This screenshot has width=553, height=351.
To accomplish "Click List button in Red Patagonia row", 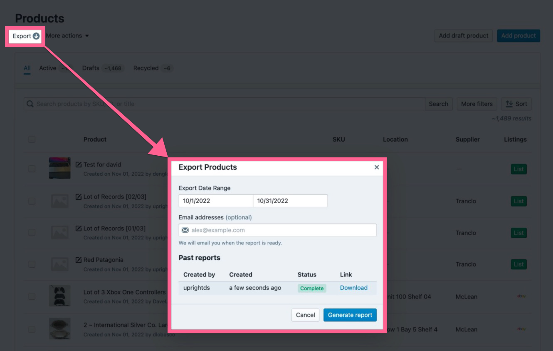I will pyautogui.click(x=518, y=264).
